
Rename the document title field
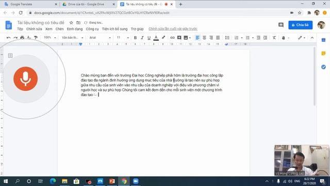coord(41,23)
